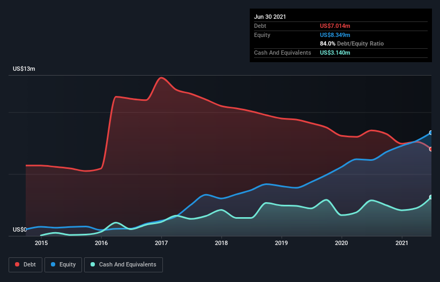440x282 pixels.
Task: Select the Equity endpoint marker on chart
Action: [x=431, y=133]
